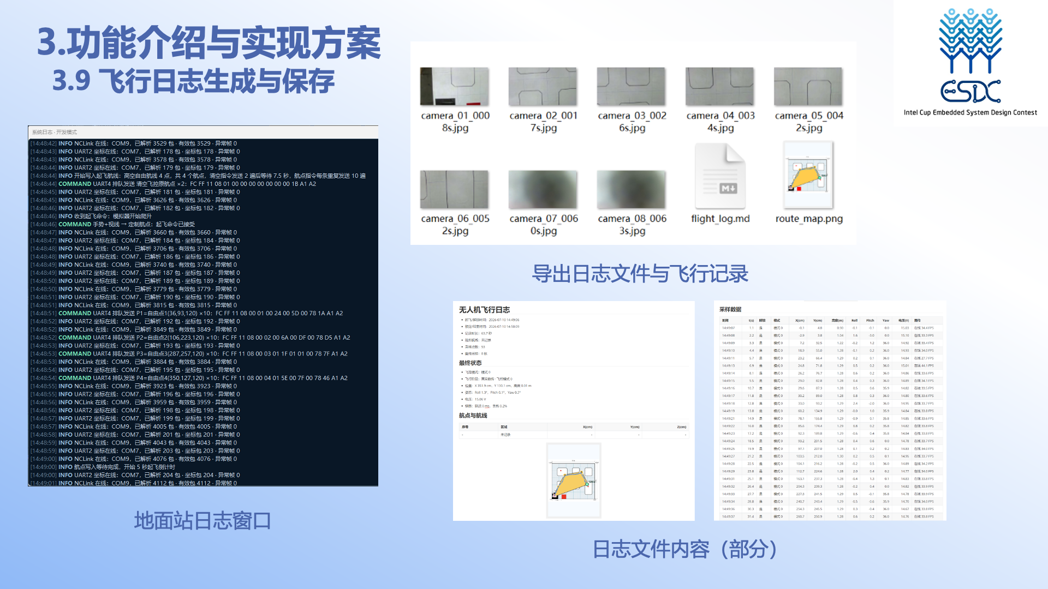The image size is (1048, 589).
Task: Click the caption 导出日志文件与飞行记录
Action: click(x=640, y=273)
